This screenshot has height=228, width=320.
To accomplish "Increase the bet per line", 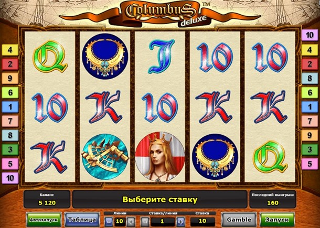I will point(180,221).
